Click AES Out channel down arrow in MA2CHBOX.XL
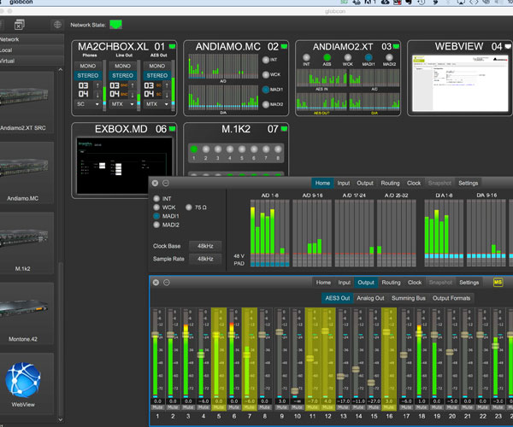The width and height of the screenshot is (513, 427). pyautogui.click(x=167, y=95)
